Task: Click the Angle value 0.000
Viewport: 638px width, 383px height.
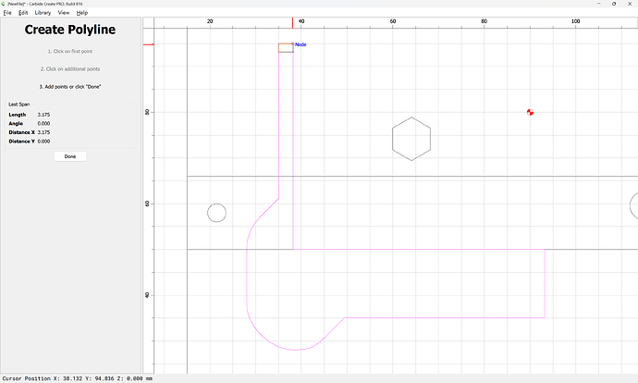Action: point(43,124)
